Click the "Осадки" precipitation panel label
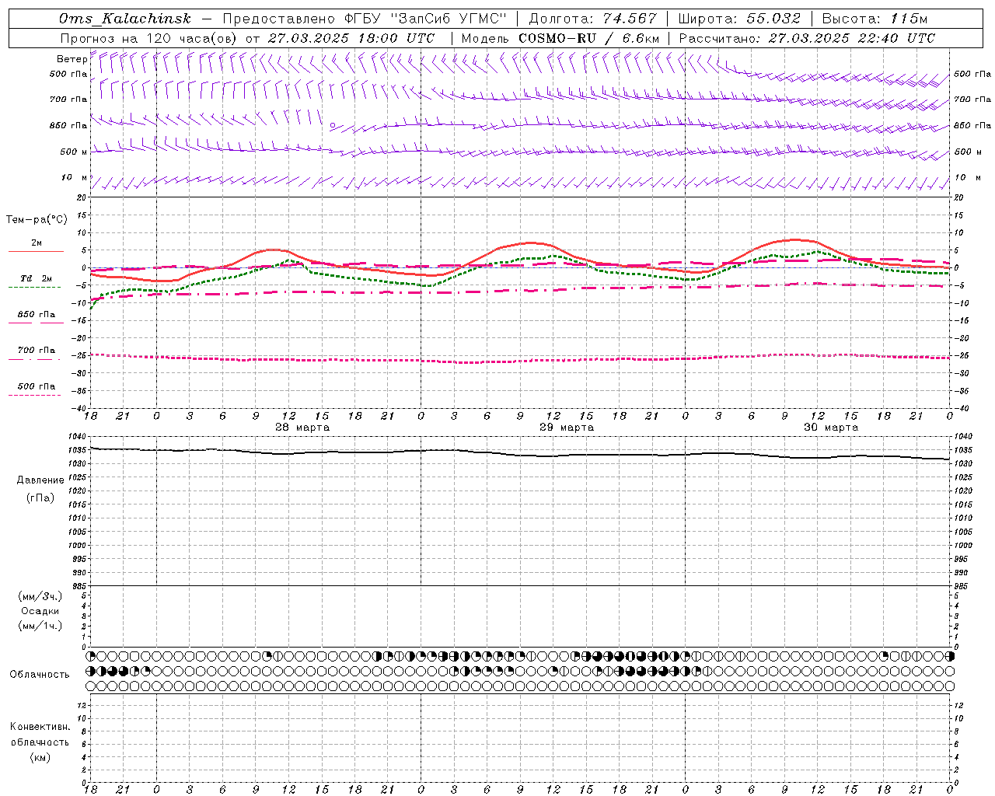 point(40,611)
